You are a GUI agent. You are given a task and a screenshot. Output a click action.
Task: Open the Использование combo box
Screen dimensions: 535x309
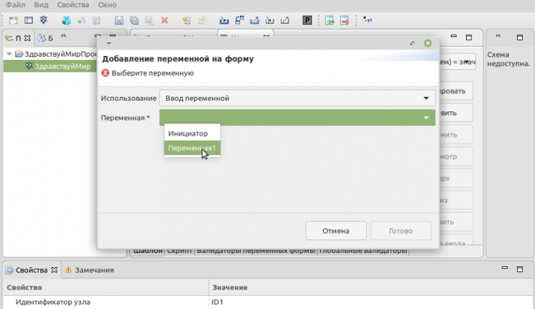pyautogui.click(x=297, y=98)
